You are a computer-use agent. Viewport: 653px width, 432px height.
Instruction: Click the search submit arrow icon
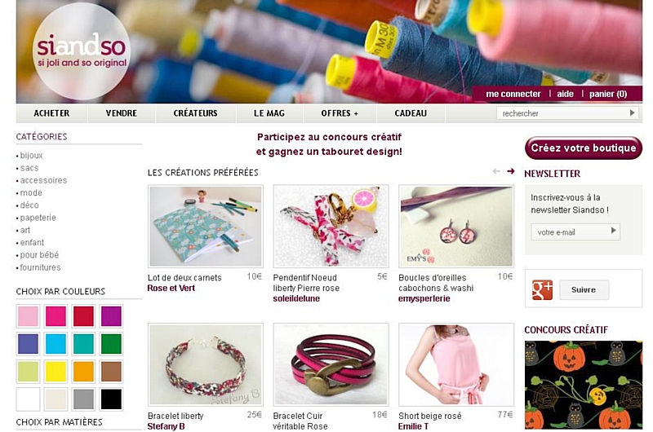(x=632, y=112)
